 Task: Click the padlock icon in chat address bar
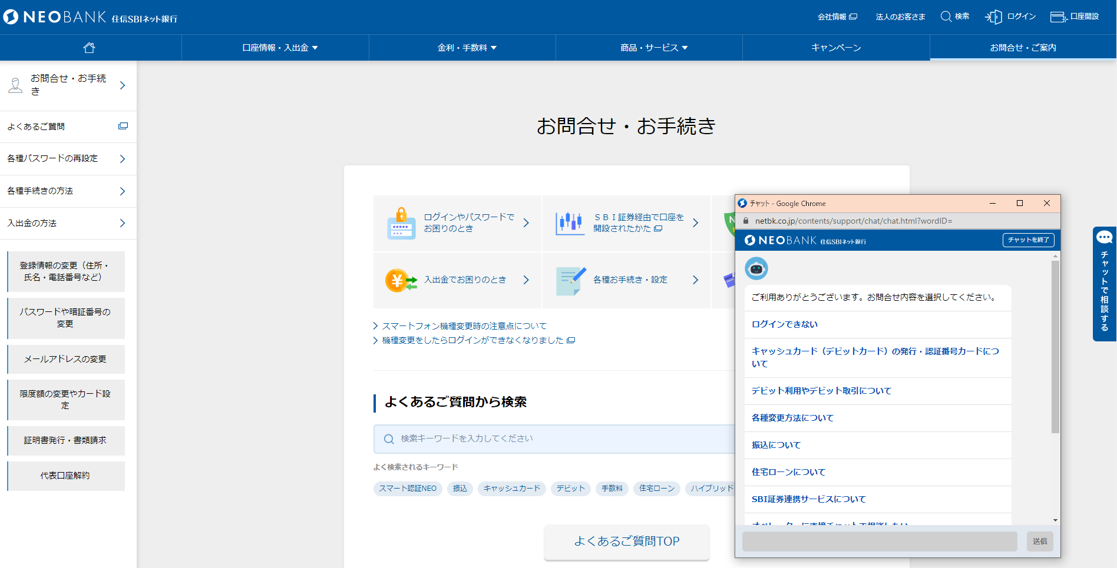tap(746, 221)
